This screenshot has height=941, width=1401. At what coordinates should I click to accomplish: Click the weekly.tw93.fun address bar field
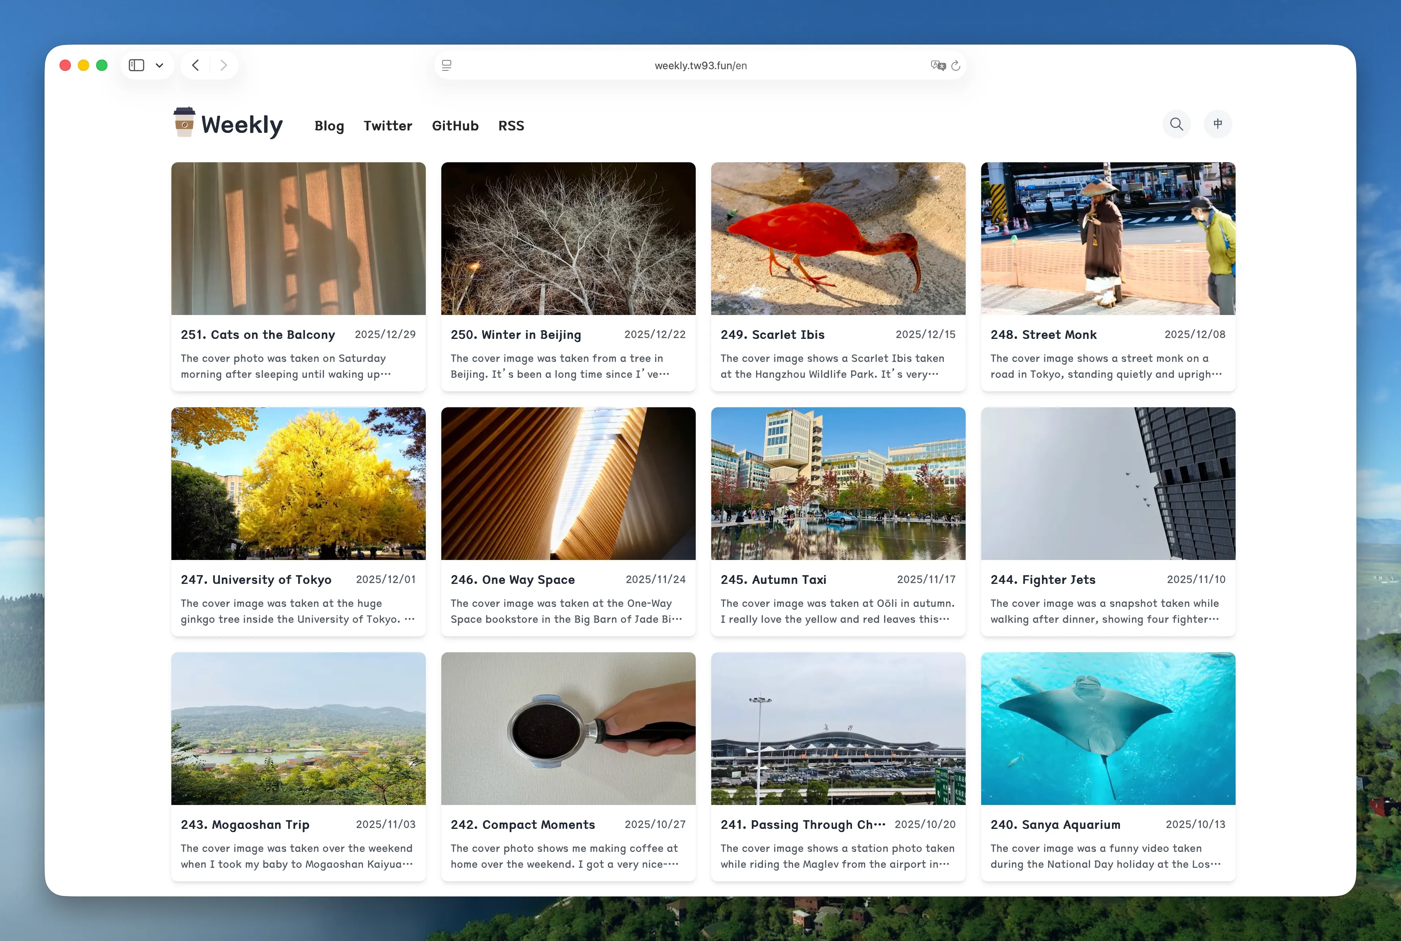700,65
